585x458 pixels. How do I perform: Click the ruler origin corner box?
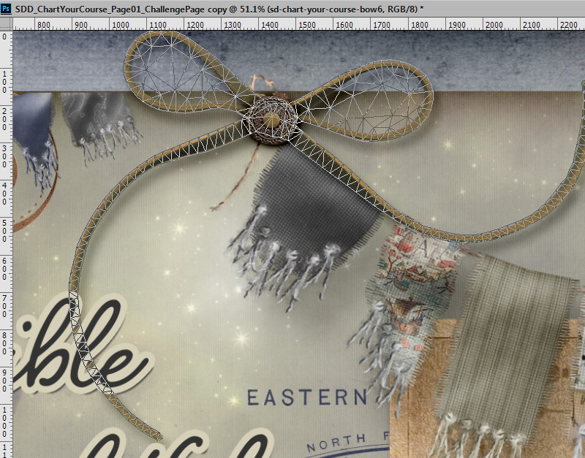(7, 23)
